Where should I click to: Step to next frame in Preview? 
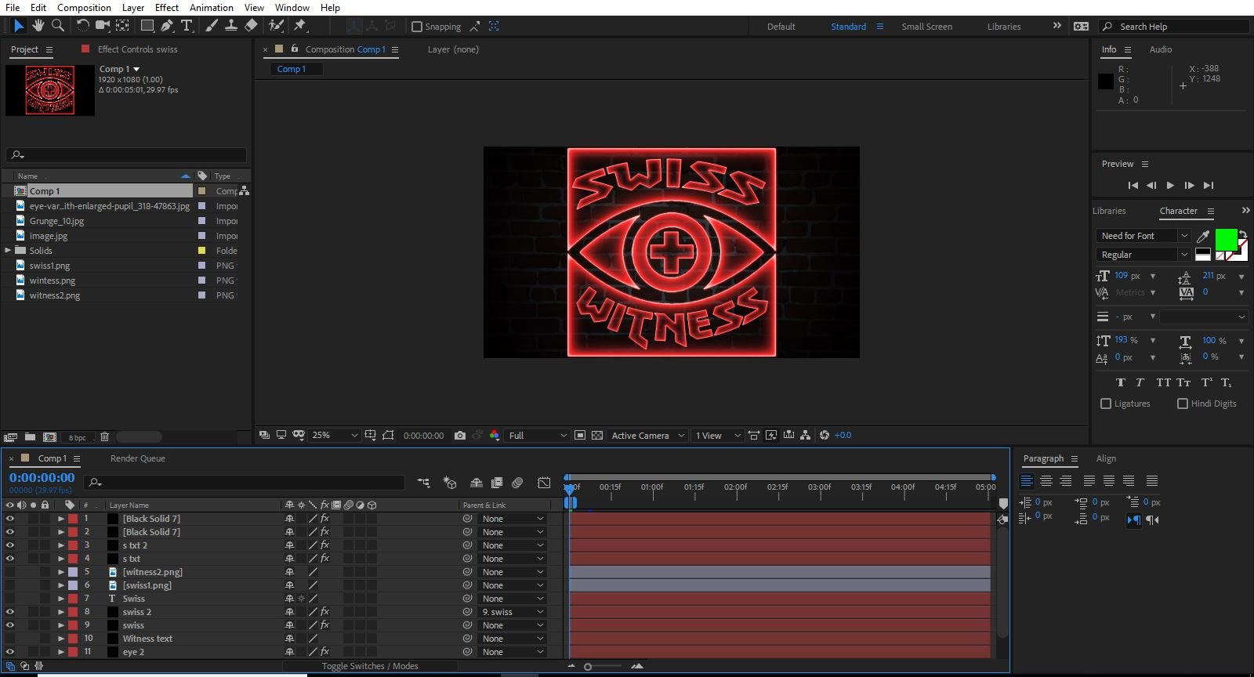point(1189,186)
